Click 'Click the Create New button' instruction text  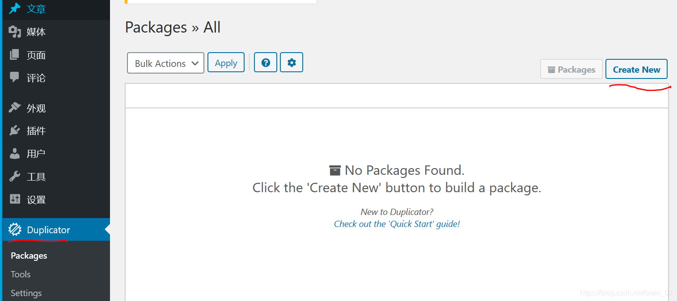point(397,188)
